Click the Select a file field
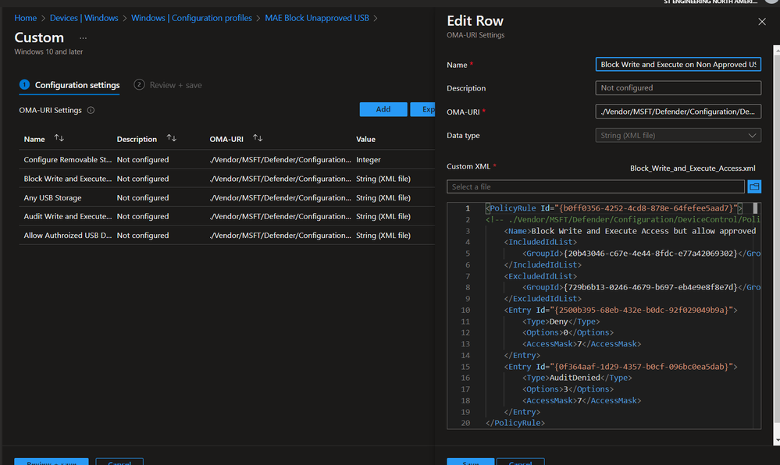 coord(596,186)
